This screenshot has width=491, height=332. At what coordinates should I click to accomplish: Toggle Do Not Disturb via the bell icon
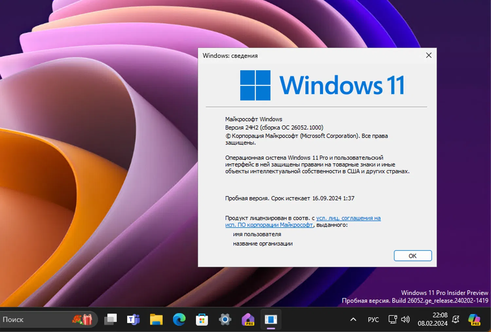coord(456,320)
